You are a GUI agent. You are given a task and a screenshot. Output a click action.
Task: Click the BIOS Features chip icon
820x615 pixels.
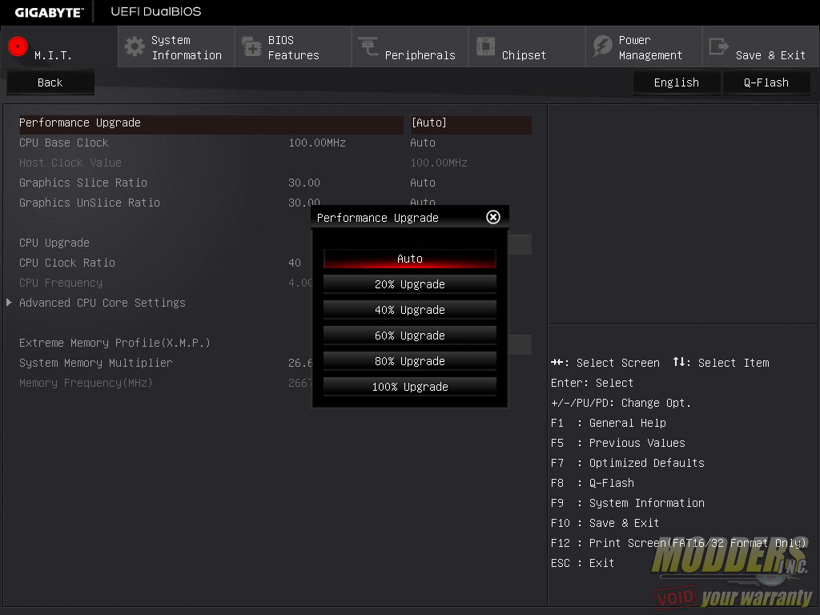click(251, 46)
